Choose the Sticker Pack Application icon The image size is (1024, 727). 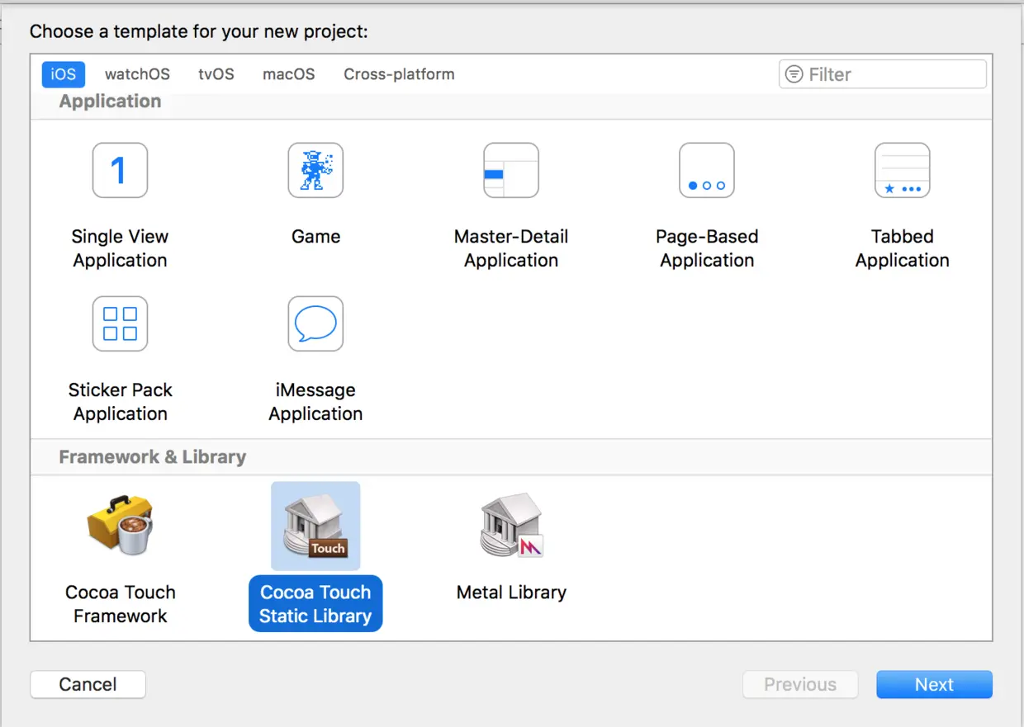coord(120,323)
